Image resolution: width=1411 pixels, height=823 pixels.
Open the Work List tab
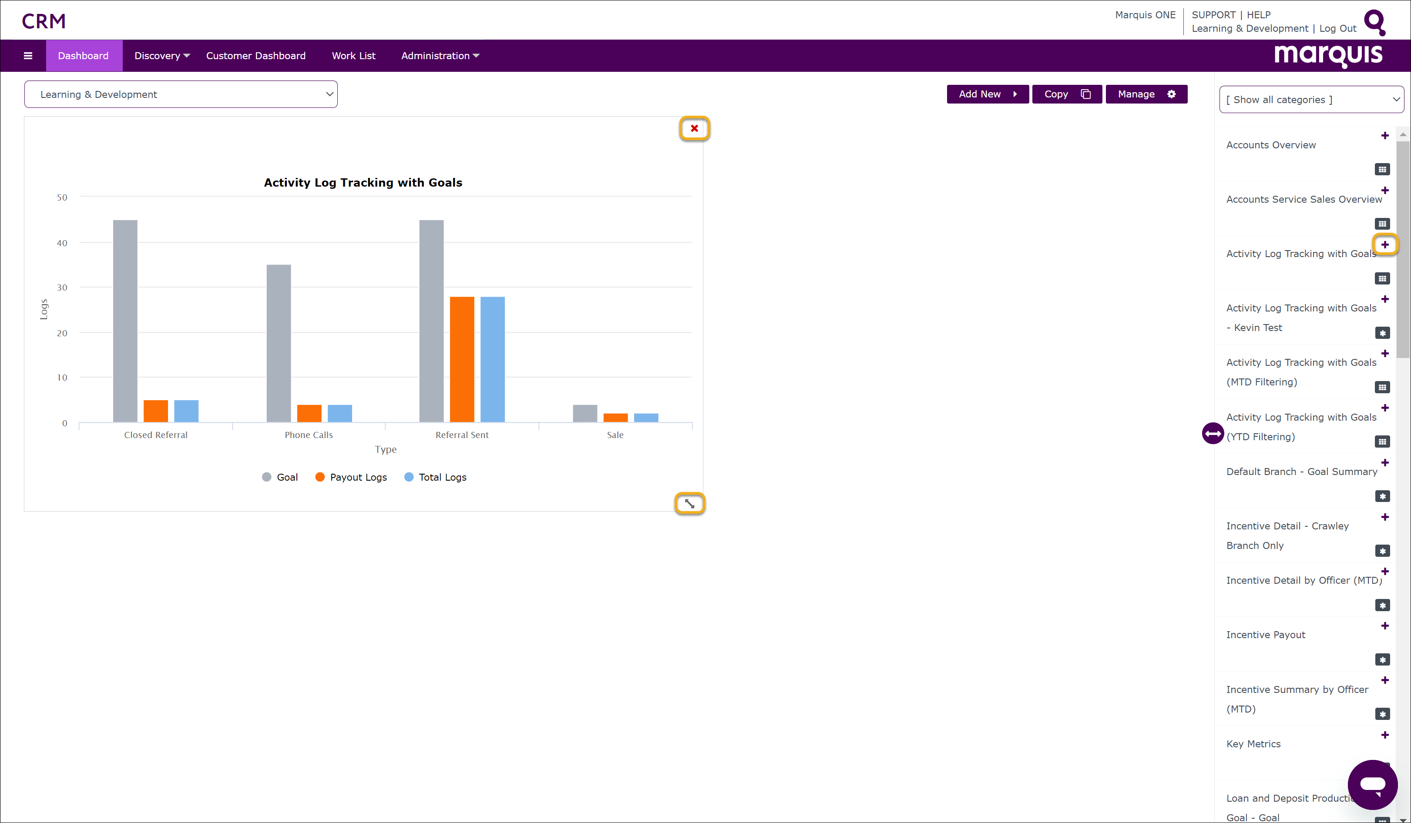click(353, 55)
